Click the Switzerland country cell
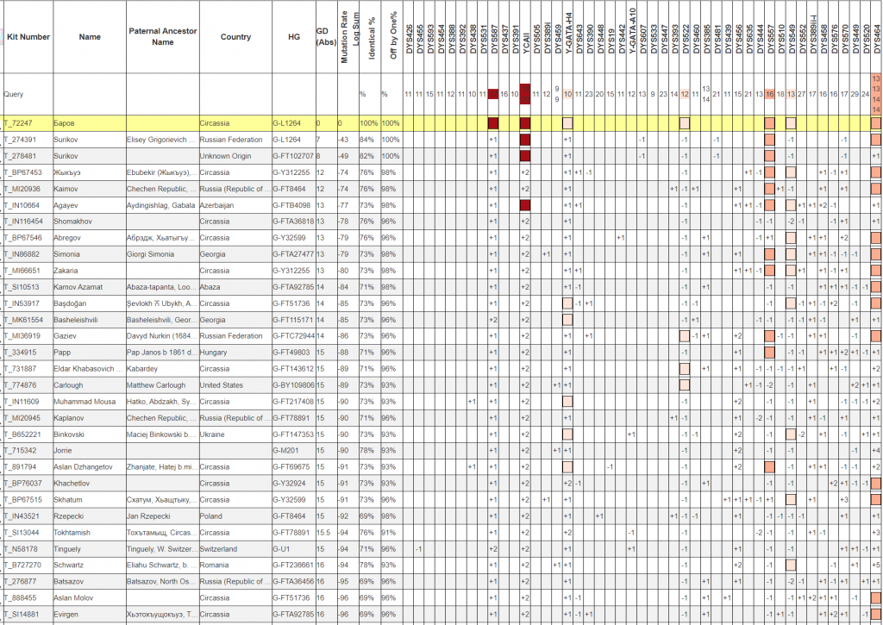Viewport: 883px width, 625px height. [x=219, y=548]
